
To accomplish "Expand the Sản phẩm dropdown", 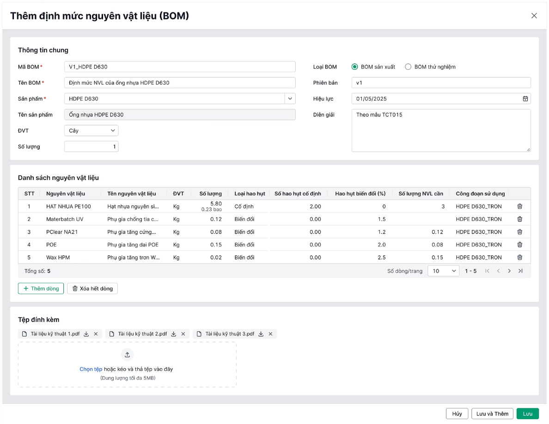I will click(x=290, y=98).
